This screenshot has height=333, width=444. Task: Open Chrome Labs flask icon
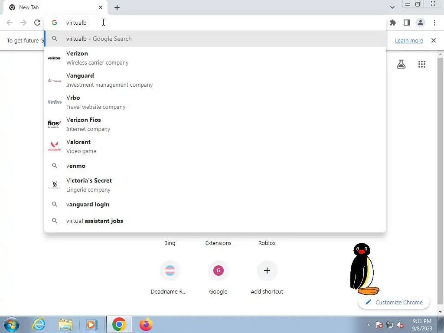tap(401, 64)
